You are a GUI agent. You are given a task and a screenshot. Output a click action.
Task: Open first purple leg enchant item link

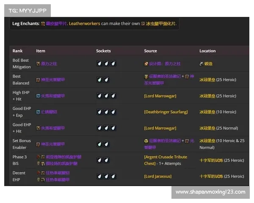56,24
